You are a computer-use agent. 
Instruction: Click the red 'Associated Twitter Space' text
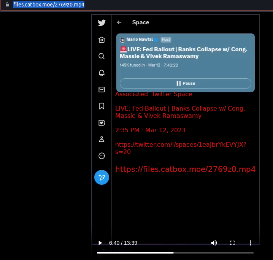point(154,94)
